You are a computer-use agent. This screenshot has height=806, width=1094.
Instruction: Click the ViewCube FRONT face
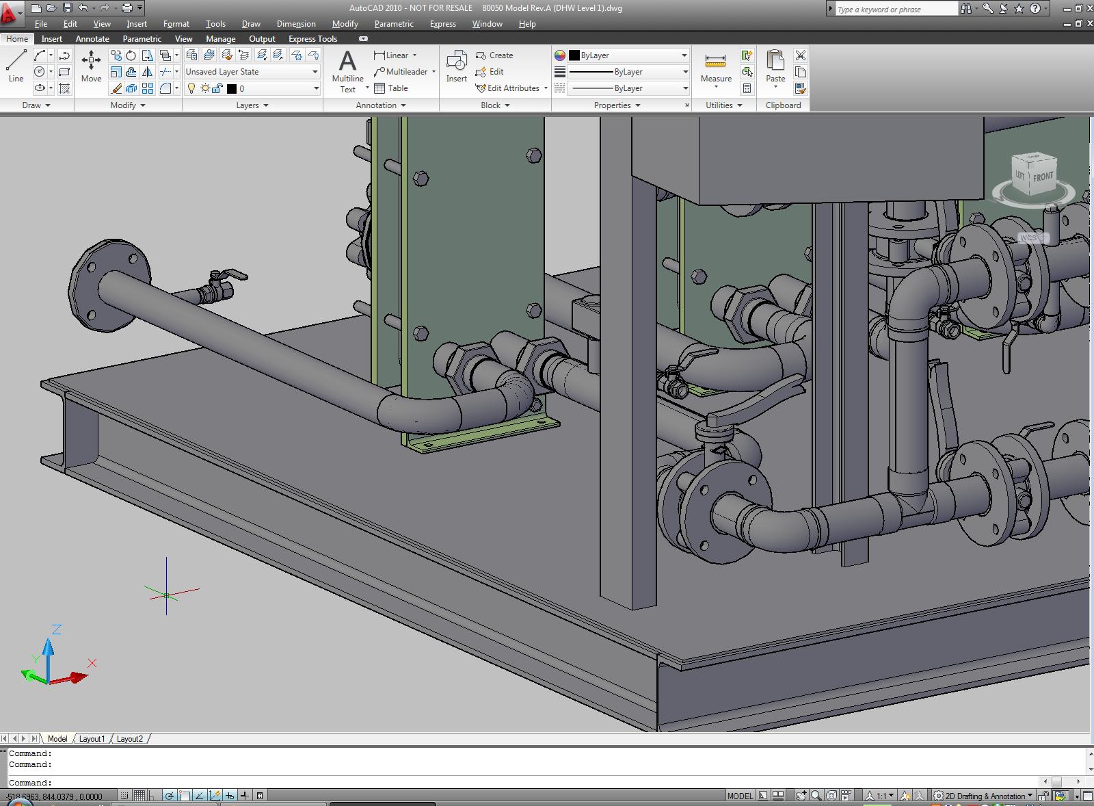[x=1043, y=177]
